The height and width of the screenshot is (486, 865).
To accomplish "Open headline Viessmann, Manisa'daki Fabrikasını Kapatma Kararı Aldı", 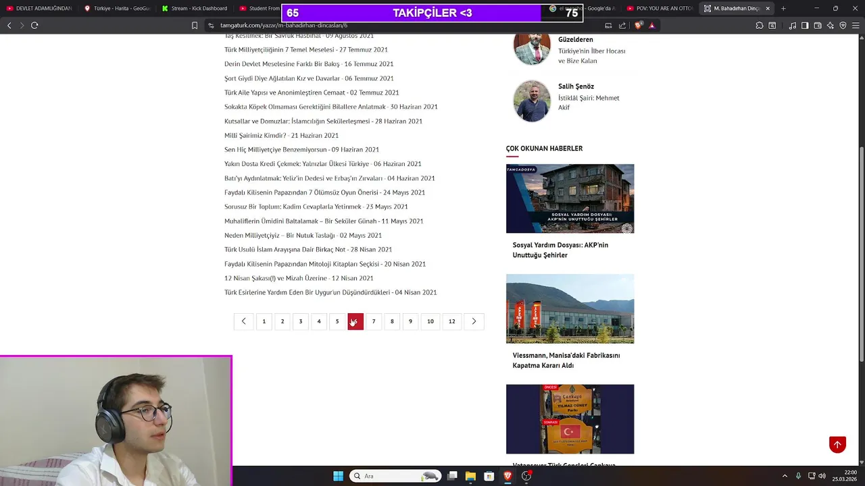I will pyautogui.click(x=566, y=360).
